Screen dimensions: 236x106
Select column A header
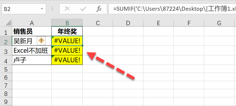[32, 23]
